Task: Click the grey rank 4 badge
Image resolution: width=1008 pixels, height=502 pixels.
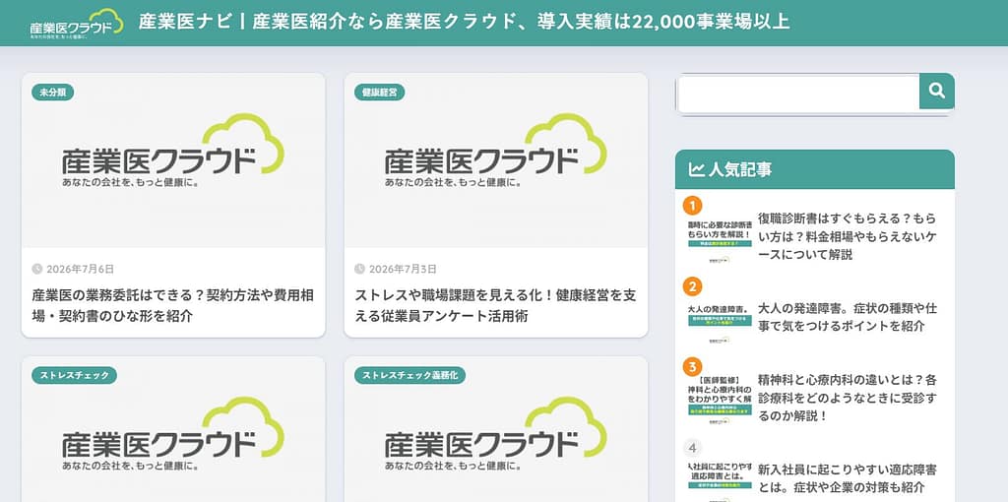Action: pyautogui.click(x=692, y=448)
